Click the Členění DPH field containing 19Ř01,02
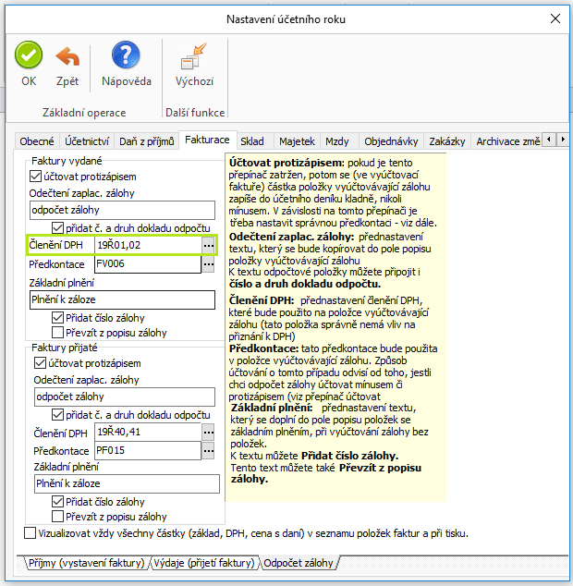Screen dimensions: 573x586 pos(148,245)
